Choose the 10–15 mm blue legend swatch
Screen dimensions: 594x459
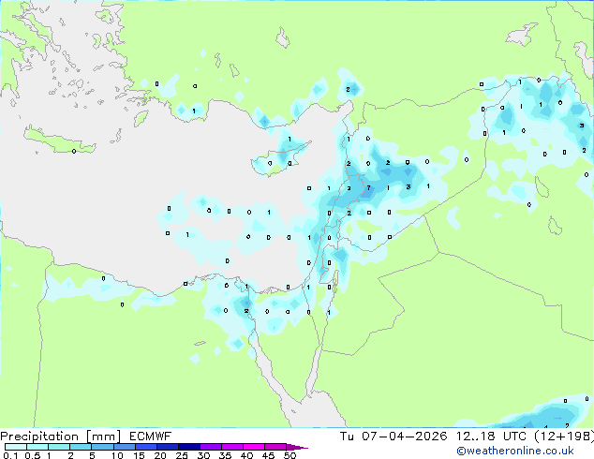[125, 447]
